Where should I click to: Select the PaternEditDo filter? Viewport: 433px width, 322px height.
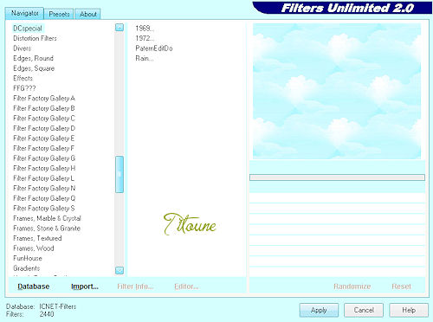[x=154, y=48]
